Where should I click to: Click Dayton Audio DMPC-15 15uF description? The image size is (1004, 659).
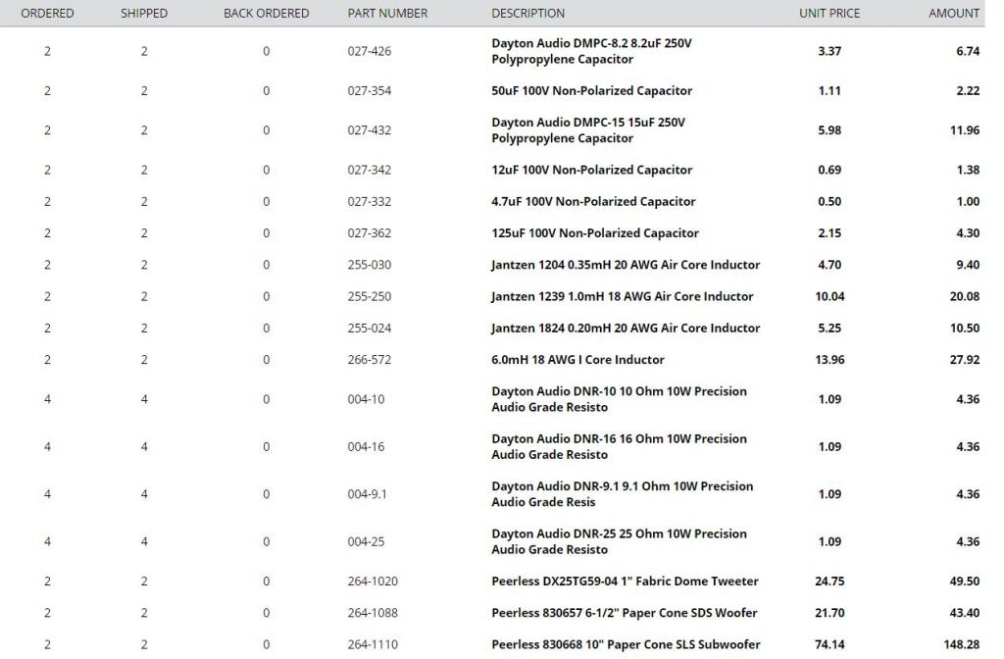click(x=588, y=130)
